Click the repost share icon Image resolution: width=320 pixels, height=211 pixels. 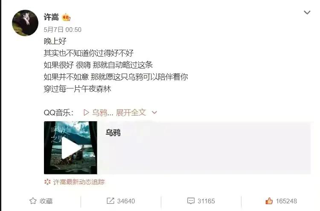pyautogui.click(x=111, y=201)
